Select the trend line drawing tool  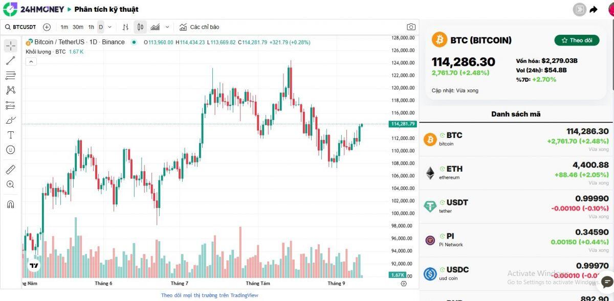(x=11, y=60)
